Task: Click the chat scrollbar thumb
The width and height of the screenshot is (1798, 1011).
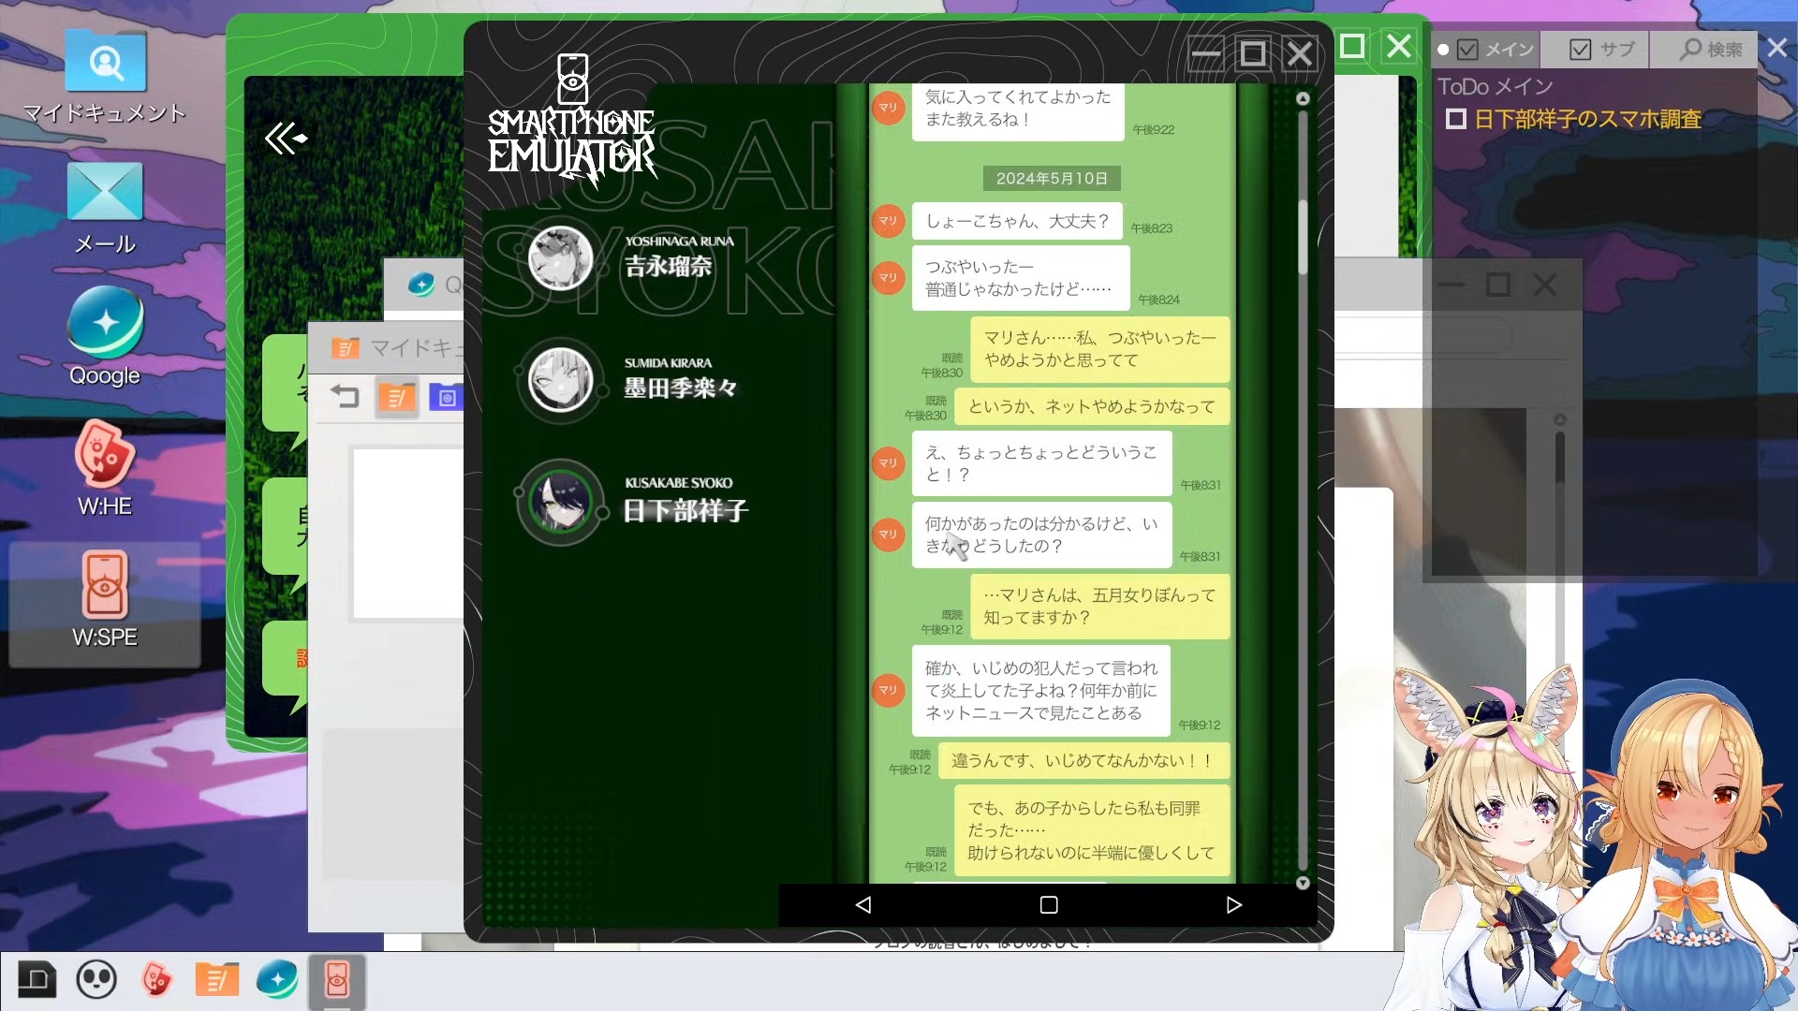Action: (x=1303, y=236)
